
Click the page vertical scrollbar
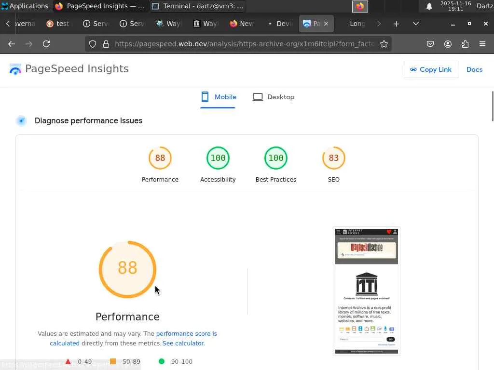click(x=492, y=106)
